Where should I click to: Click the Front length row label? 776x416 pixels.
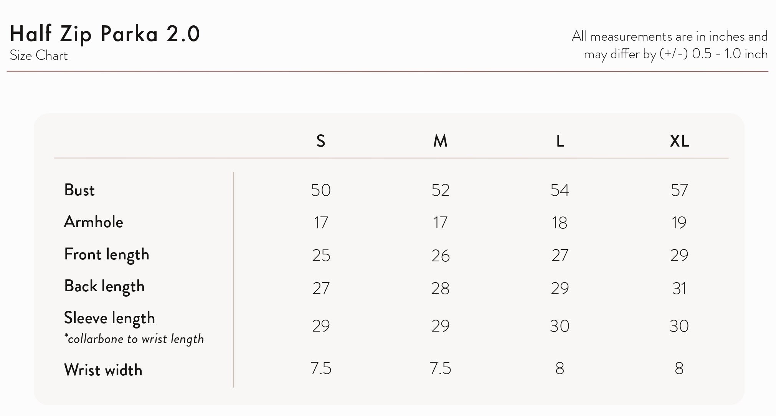point(107,255)
